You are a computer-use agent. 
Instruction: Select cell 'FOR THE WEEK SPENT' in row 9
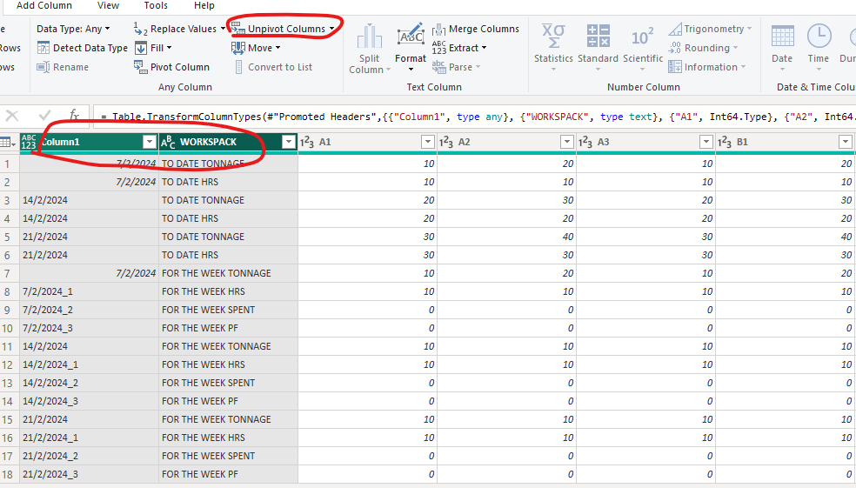coord(228,310)
